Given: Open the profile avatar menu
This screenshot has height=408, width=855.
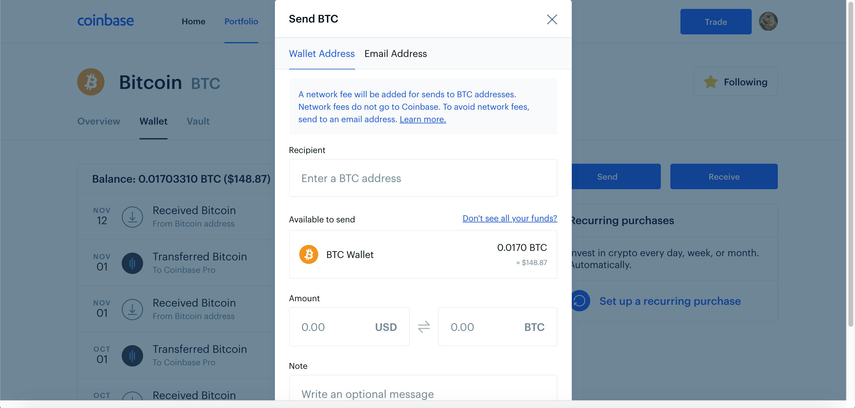Looking at the screenshot, I should [768, 21].
